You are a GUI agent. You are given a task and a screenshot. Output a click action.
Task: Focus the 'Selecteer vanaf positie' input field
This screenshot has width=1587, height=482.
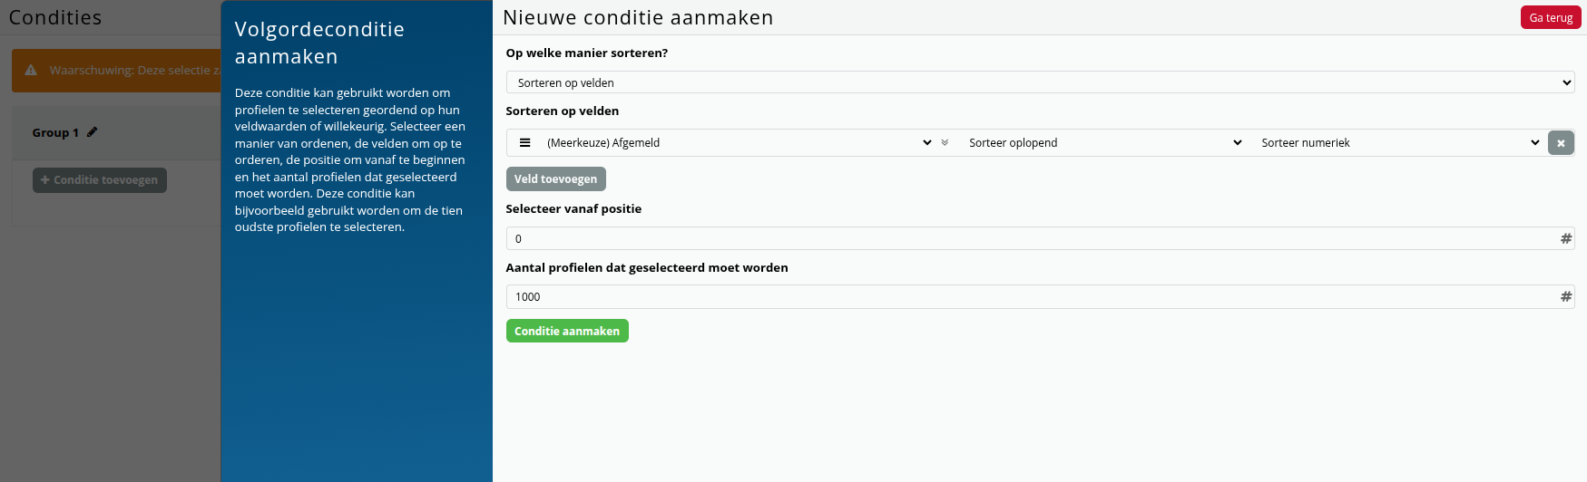[1030, 238]
